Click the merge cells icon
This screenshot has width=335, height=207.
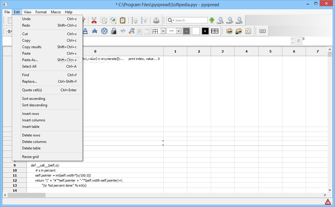tap(215, 31)
